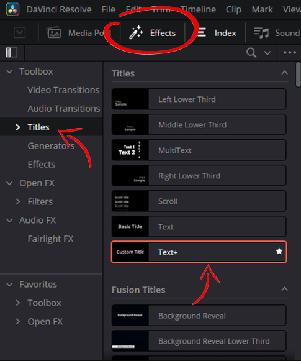Click the Toolbox item under Favorites
The width and height of the screenshot is (301, 361).
tap(45, 303)
